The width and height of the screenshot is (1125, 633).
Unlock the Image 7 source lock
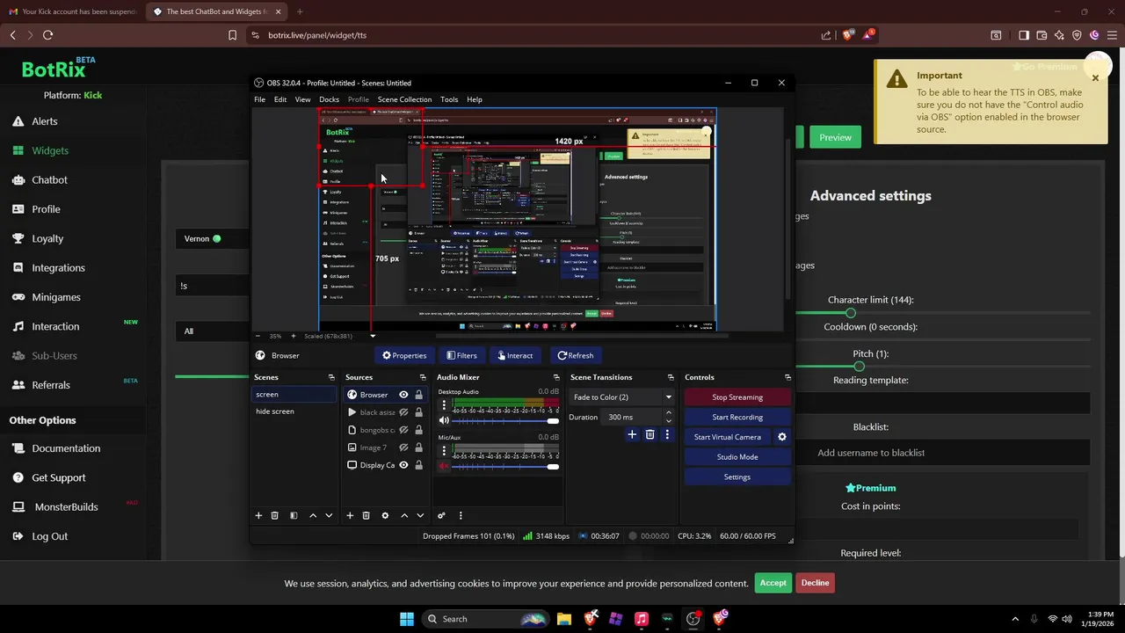tap(418, 447)
